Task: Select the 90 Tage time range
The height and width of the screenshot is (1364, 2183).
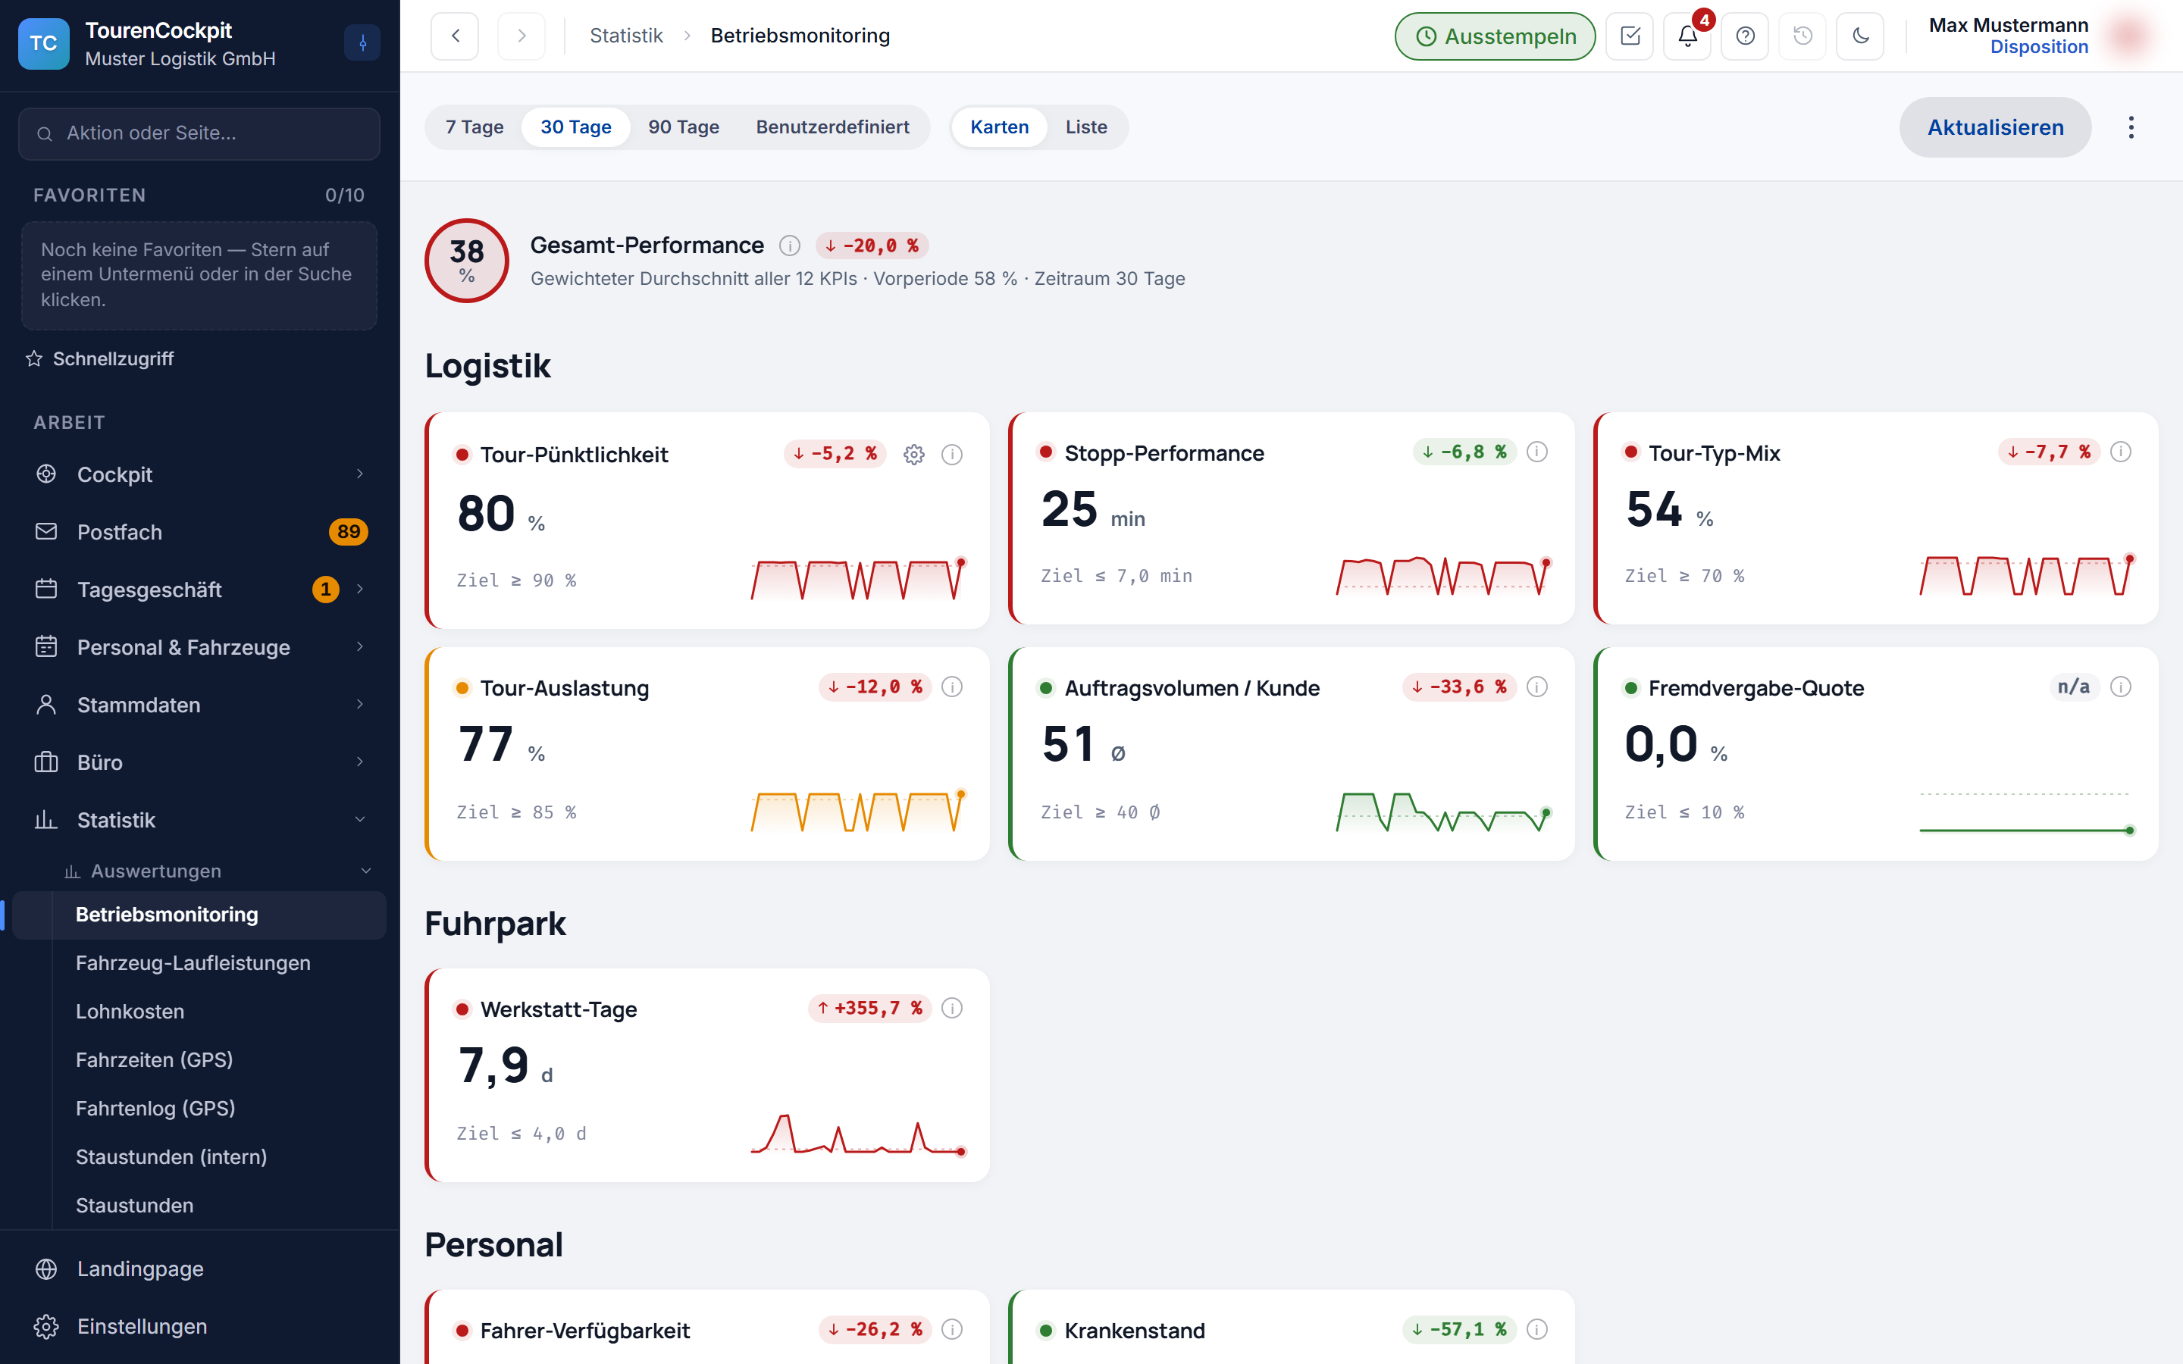Action: [684, 127]
